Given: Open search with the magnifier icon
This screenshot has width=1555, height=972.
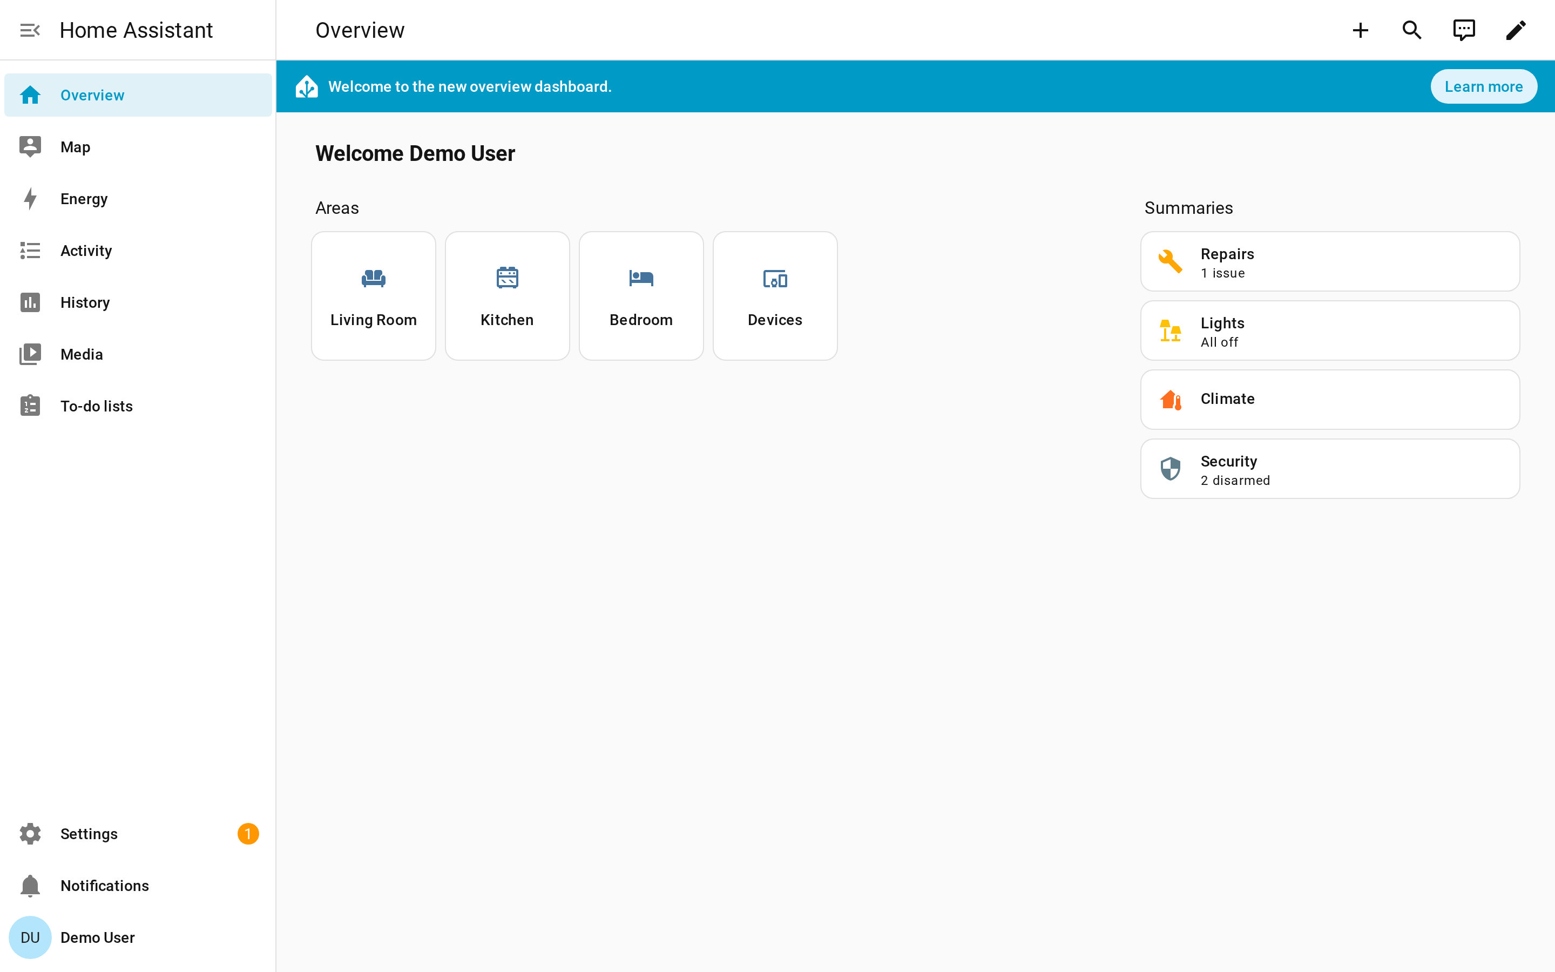Looking at the screenshot, I should [x=1412, y=30].
